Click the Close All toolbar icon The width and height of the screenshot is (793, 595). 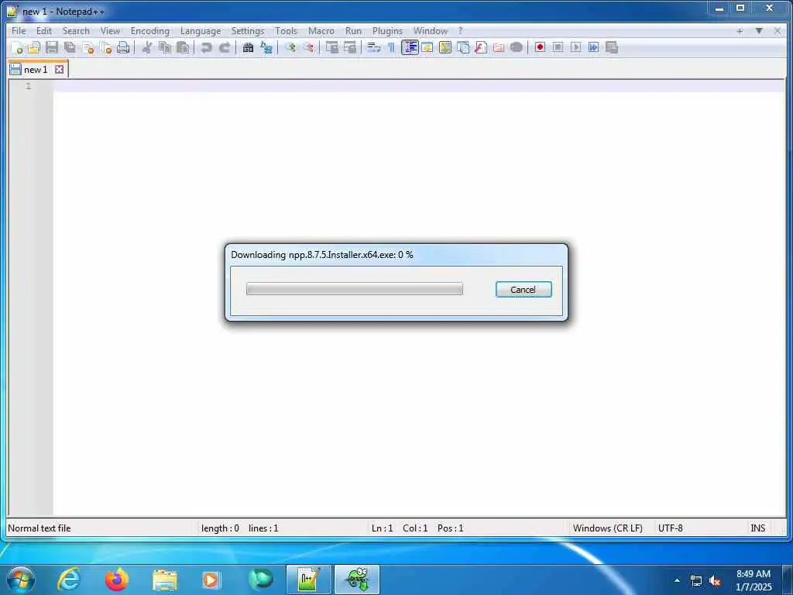pos(105,47)
